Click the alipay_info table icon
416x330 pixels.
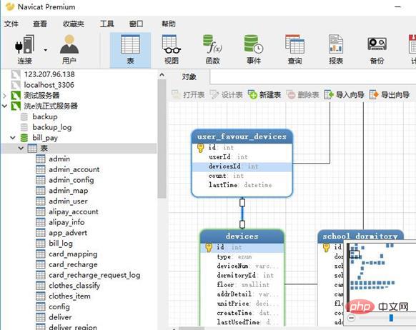41,222
